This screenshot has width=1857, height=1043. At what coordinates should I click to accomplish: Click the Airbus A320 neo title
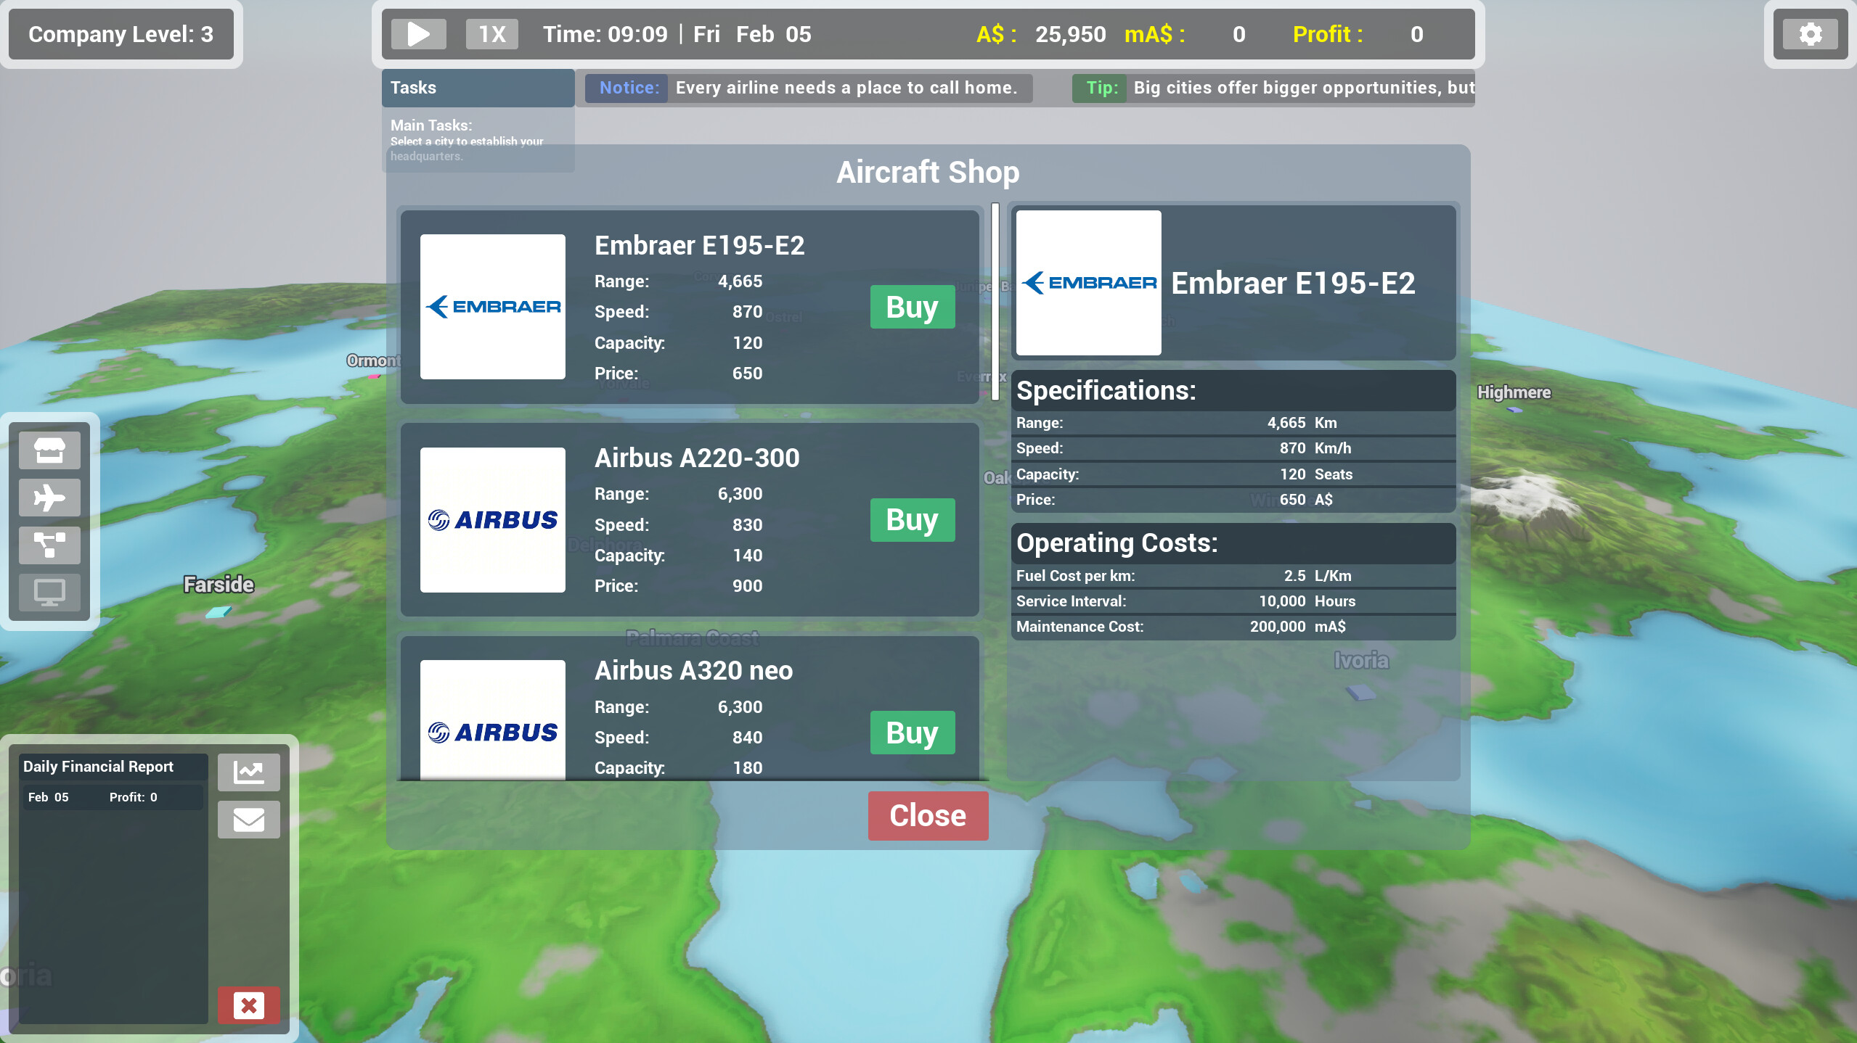693,671
